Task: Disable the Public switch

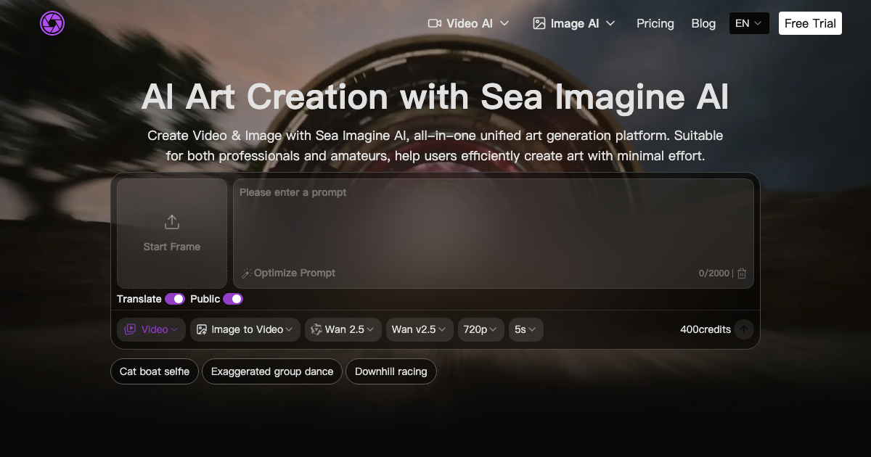Action: 232,299
